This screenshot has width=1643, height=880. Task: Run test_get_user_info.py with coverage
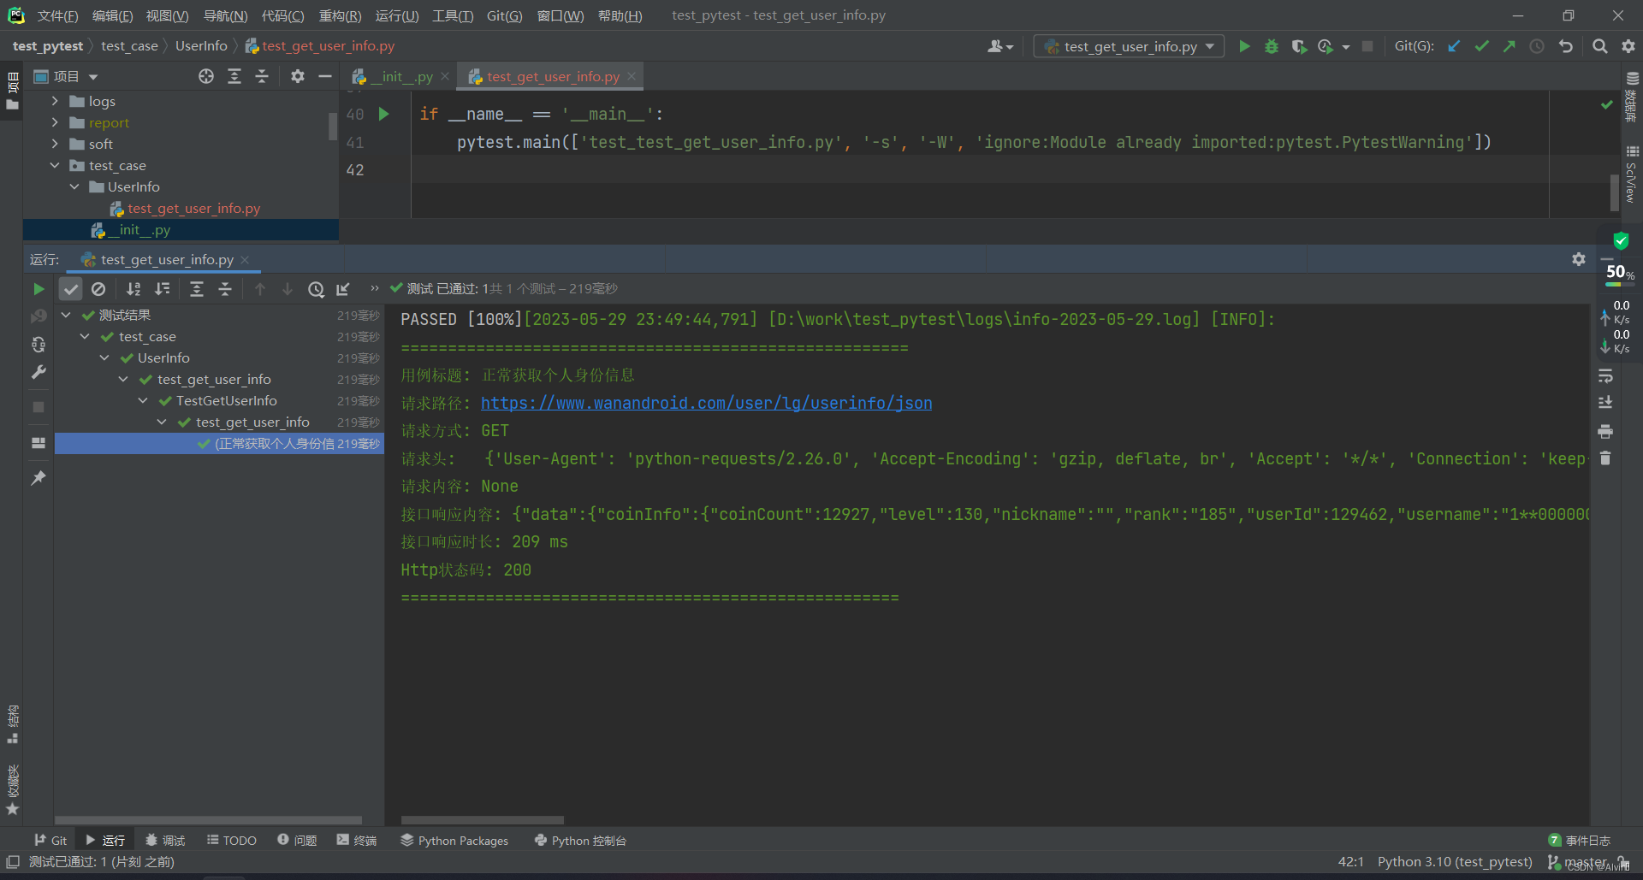tap(1300, 46)
